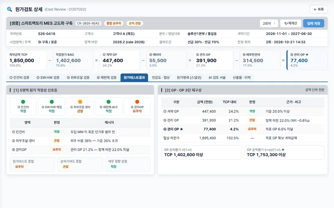Click info icon in 관리GP 요주의 table row
The height and width of the screenshot is (208, 334).
pyautogui.click(x=13, y=150)
